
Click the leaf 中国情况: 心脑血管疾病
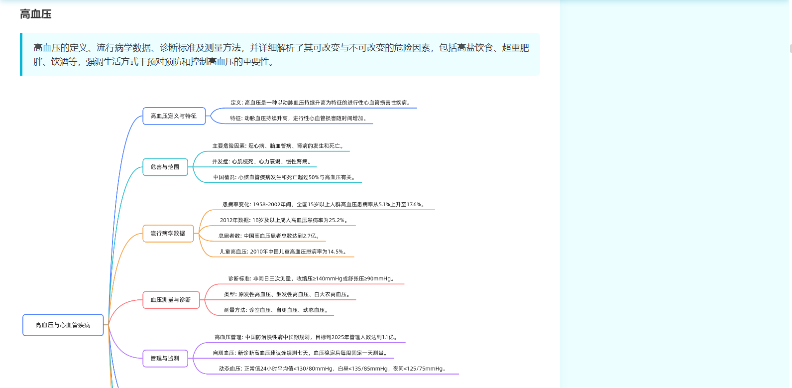click(285, 177)
